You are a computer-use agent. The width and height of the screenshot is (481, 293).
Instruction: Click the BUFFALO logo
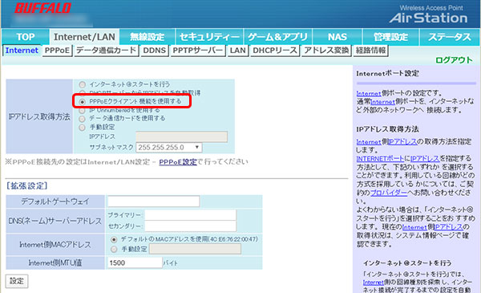tap(43, 8)
